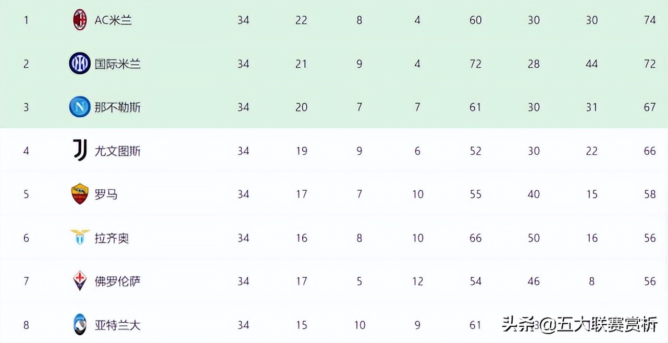Open the 尤文图斯 team name
Screen dimensions: 668x343
pos(117,151)
